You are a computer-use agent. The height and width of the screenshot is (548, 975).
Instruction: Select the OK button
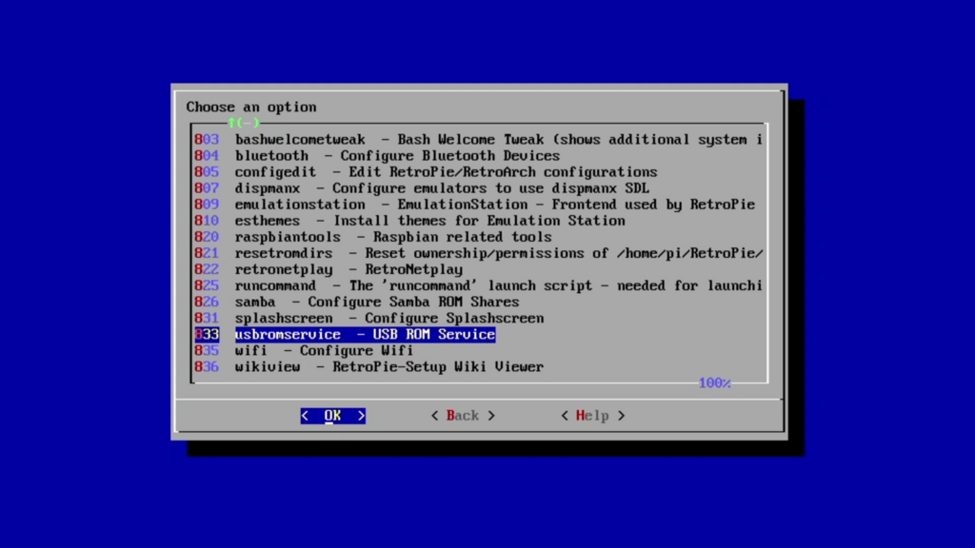332,416
